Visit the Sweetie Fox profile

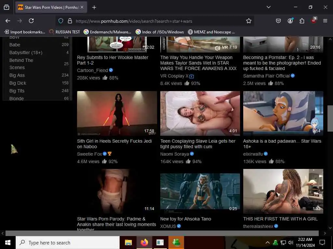[x=89, y=154]
